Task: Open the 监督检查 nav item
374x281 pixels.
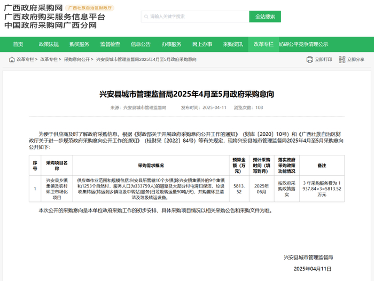Action: pos(110,44)
